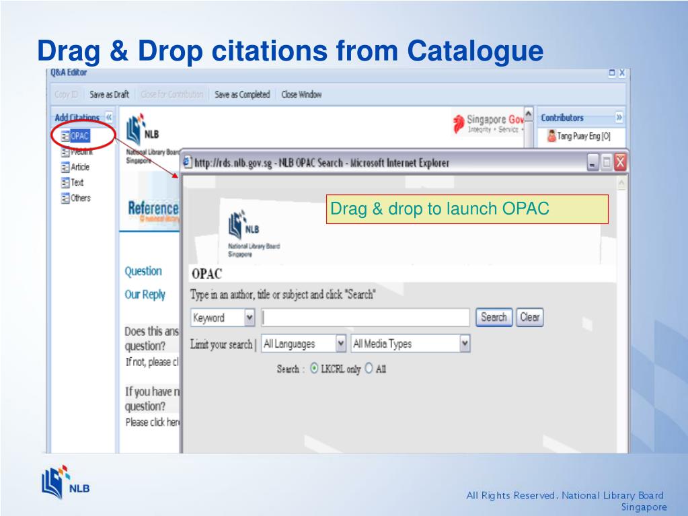The image size is (688, 516).
Task: Click the Save as Draft toolbar item
Action: (x=109, y=94)
